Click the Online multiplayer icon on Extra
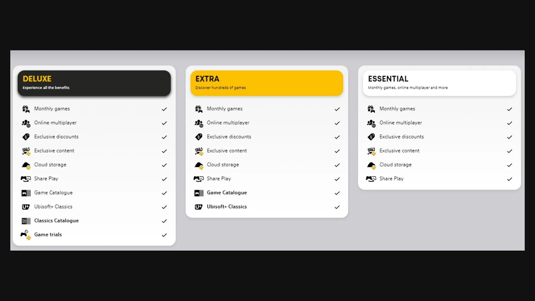 pos(199,122)
